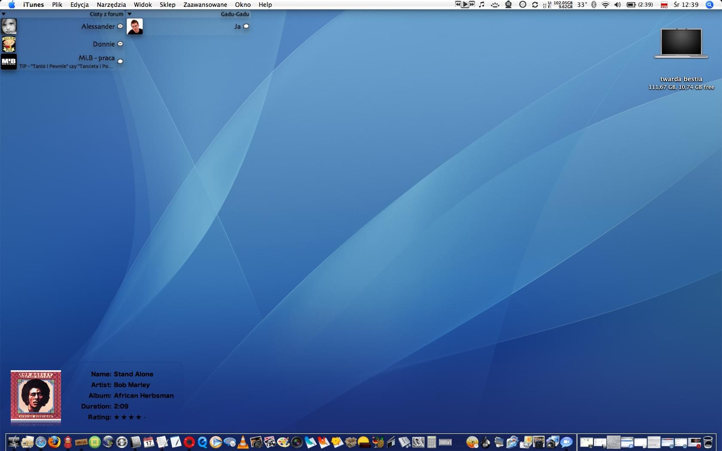Click the Polish flag input menu icon
Screen dimensions: 722x451
pos(664,5)
